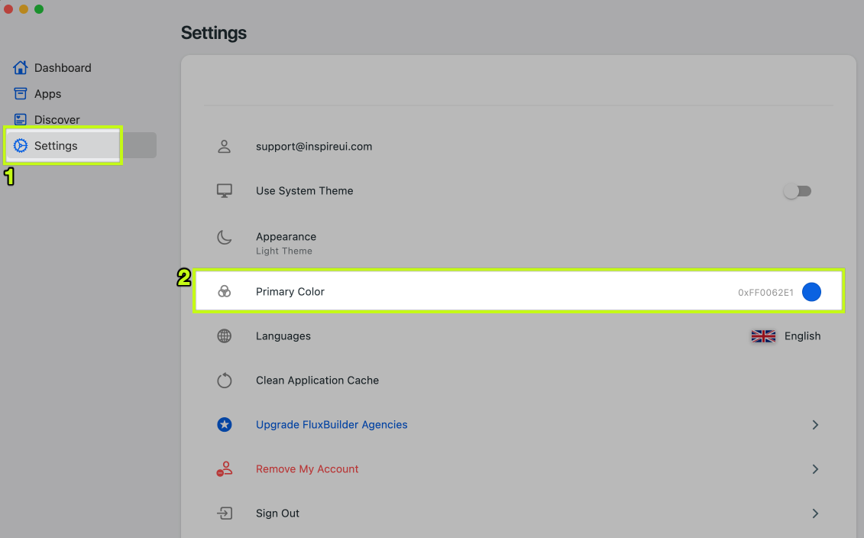Click the support@inspireui.com account email
The height and width of the screenshot is (538, 864).
tap(314, 147)
